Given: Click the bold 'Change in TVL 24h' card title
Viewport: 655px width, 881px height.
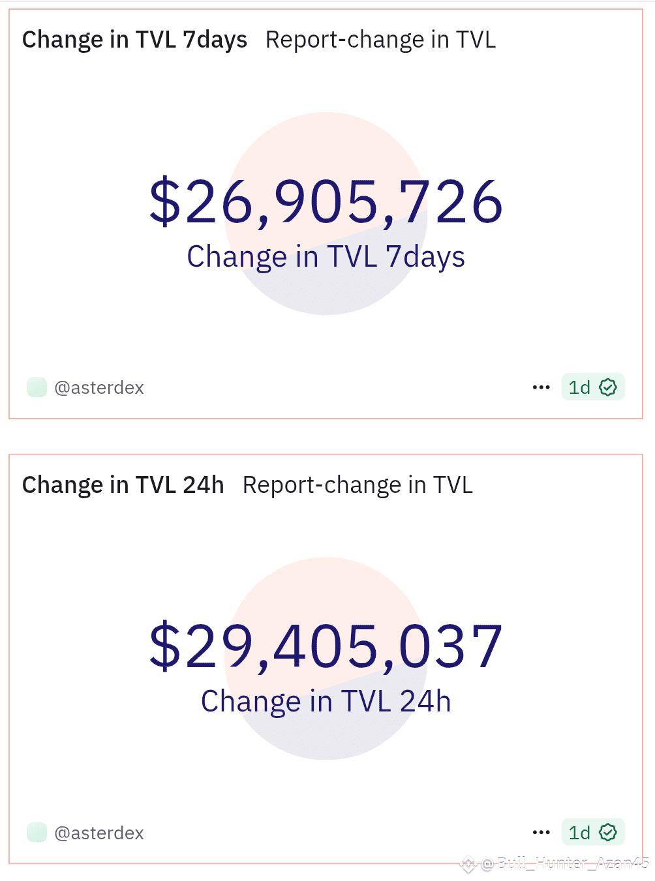Looking at the screenshot, I should pos(123,486).
